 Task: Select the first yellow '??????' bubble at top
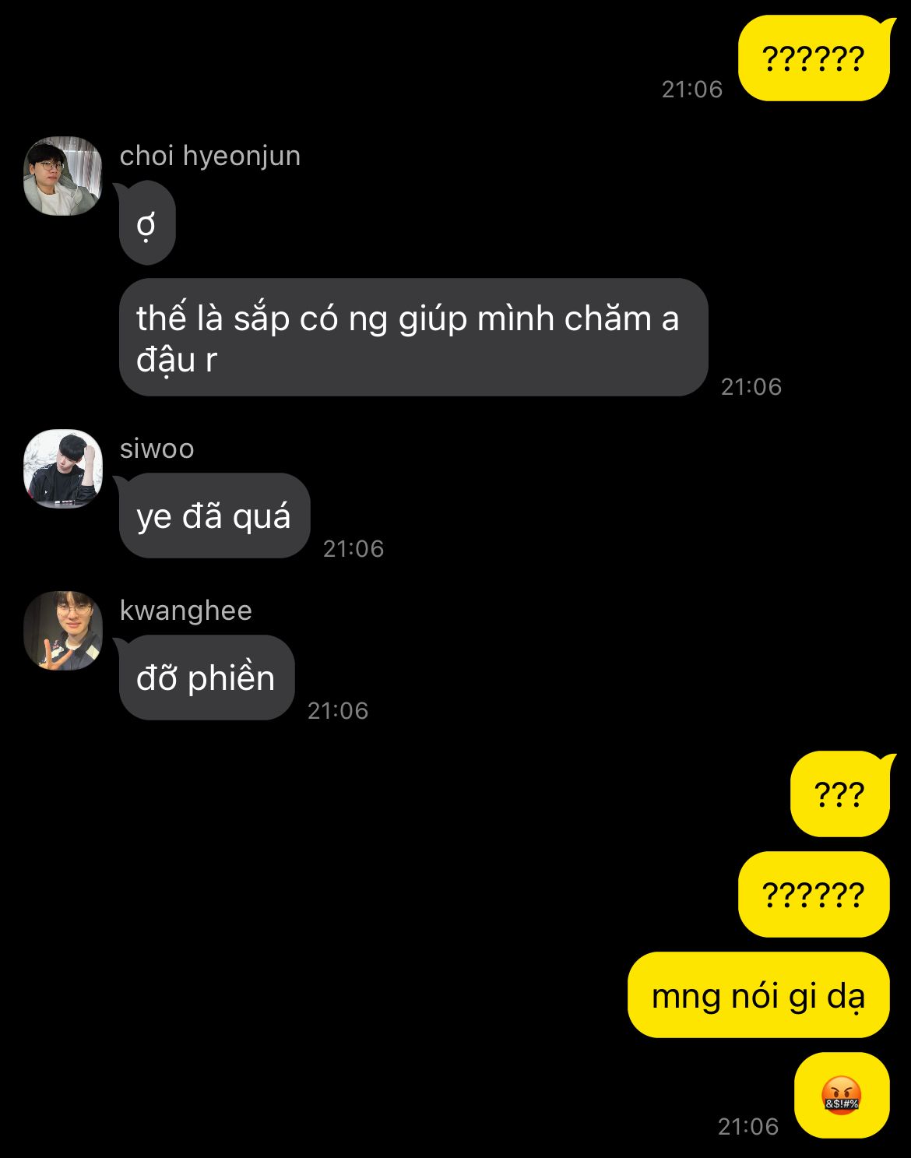[x=814, y=58]
